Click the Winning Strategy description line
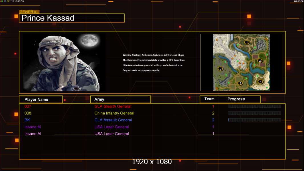This screenshot has height=171, width=304. pyautogui.click(x=153, y=55)
